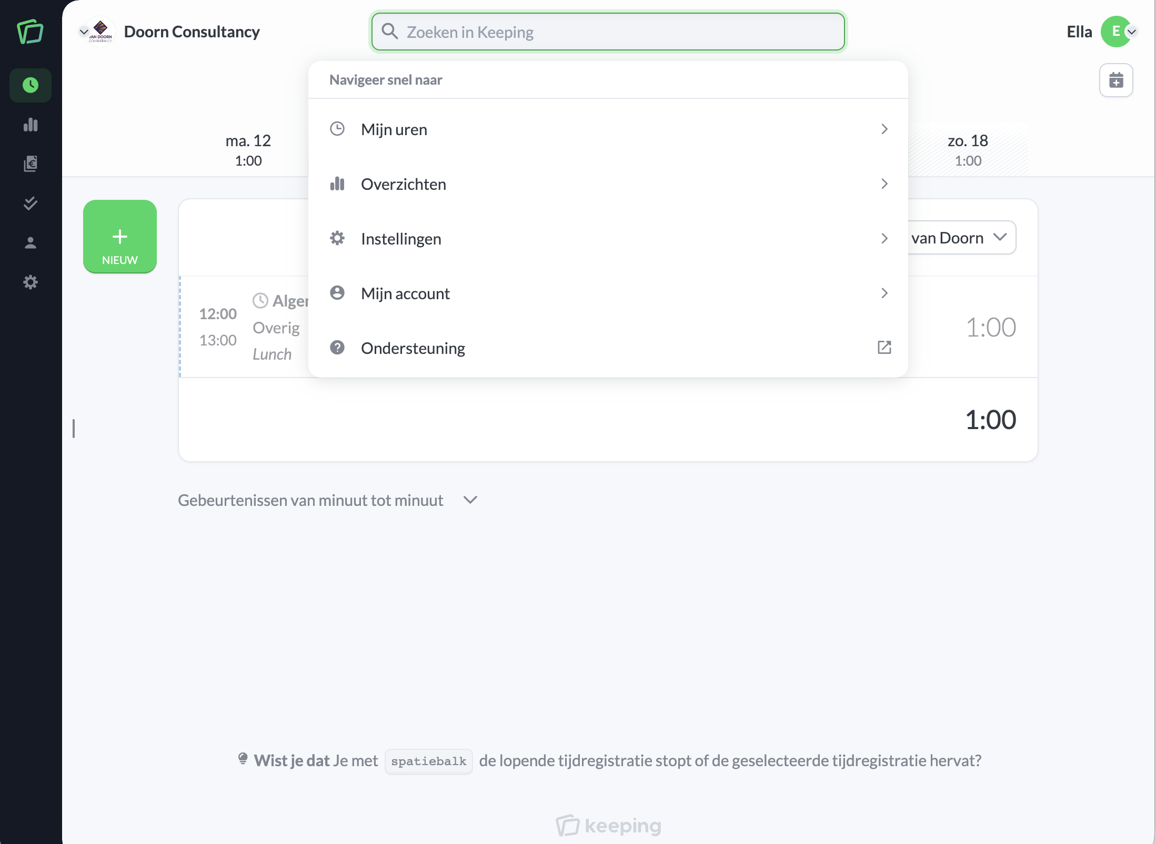Click the 12:00 start time
The height and width of the screenshot is (844, 1156).
(x=218, y=314)
